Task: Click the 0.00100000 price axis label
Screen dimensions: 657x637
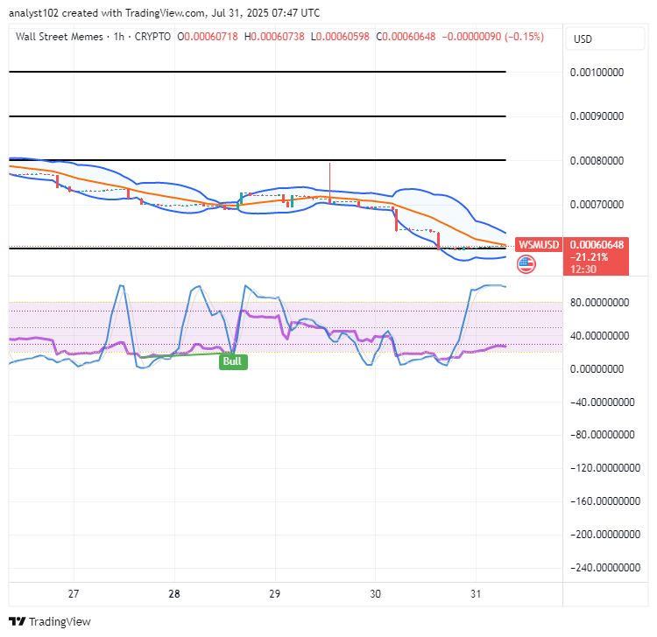Action: 597,73
